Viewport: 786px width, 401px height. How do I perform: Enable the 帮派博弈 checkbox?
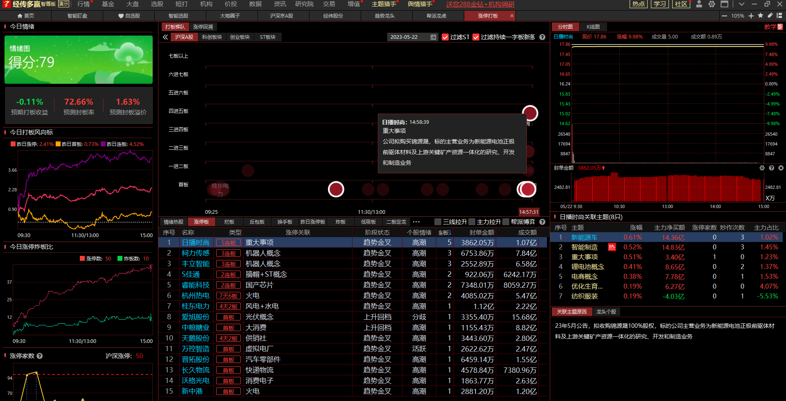[x=506, y=222]
